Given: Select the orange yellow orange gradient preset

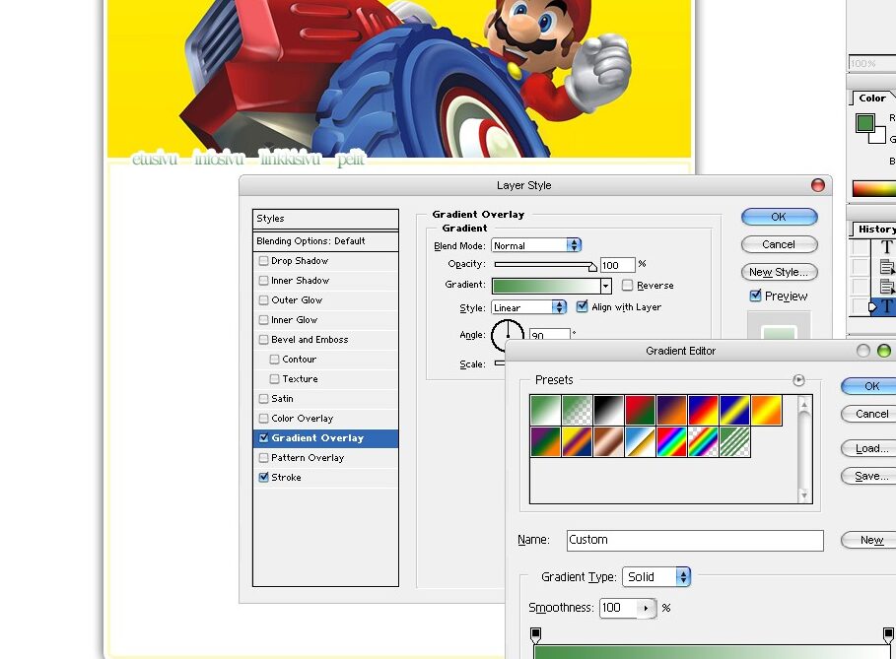Looking at the screenshot, I should click(x=766, y=411).
